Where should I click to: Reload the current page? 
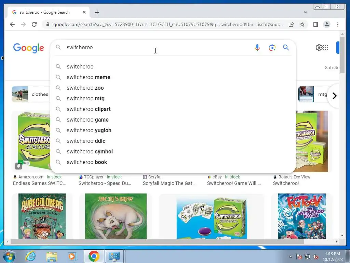[x=34, y=24]
